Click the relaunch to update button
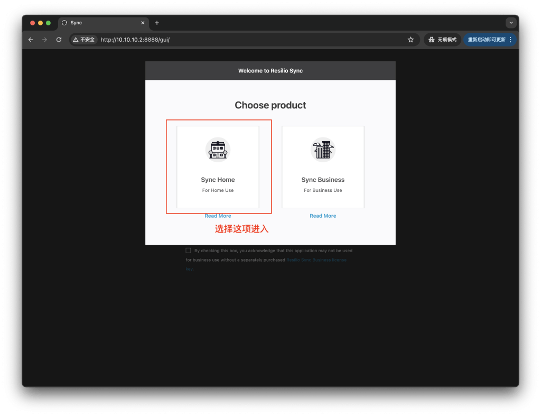The height and width of the screenshot is (416, 541). point(487,40)
